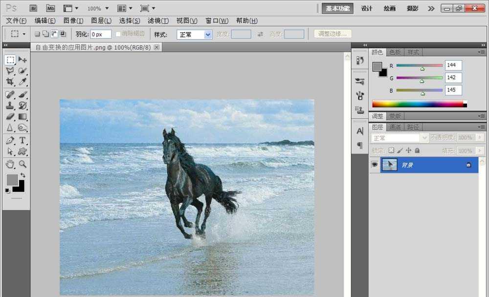Open the 滤镜(T) menu

coord(158,21)
